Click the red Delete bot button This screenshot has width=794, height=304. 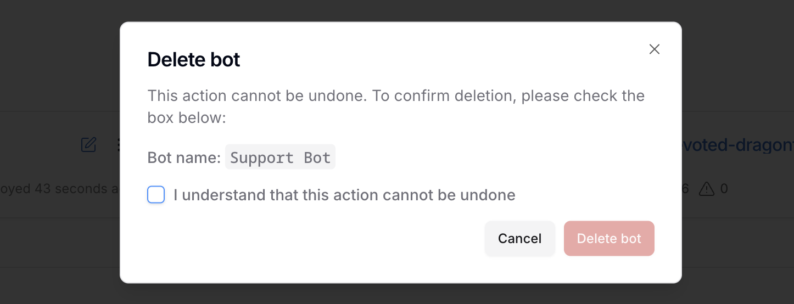(x=609, y=239)
